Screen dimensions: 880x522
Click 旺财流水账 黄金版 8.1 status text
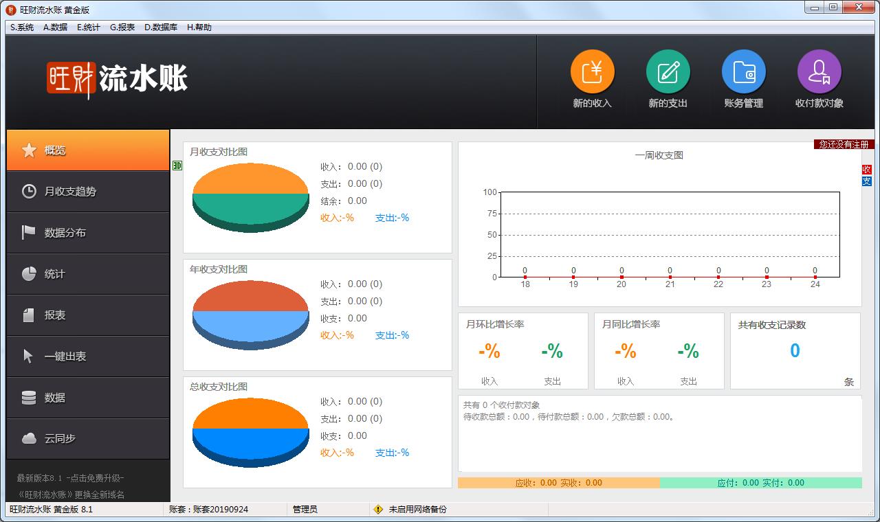[x=51, y=510]
